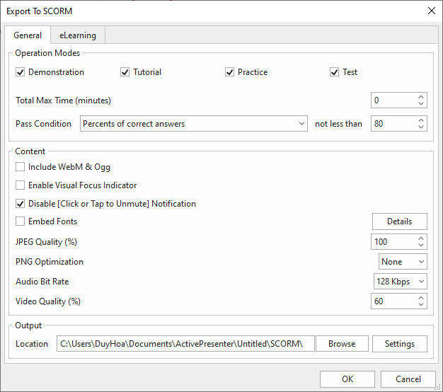Decrease Video Quality with down arrow

(x=421, y=304)
